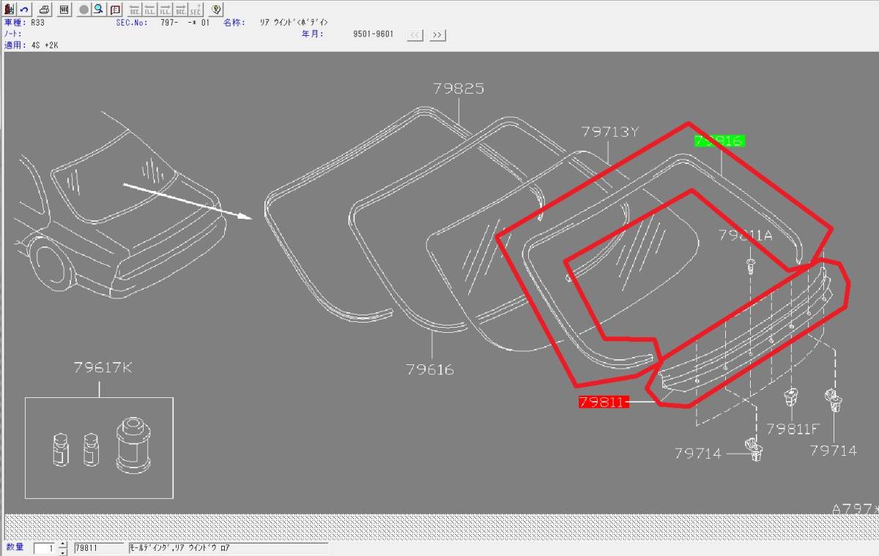Select the 79617K part label

(x=103, y=368)
